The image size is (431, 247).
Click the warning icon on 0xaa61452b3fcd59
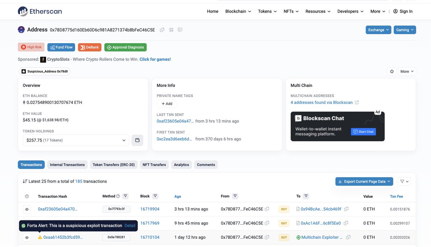coord(40,237)
